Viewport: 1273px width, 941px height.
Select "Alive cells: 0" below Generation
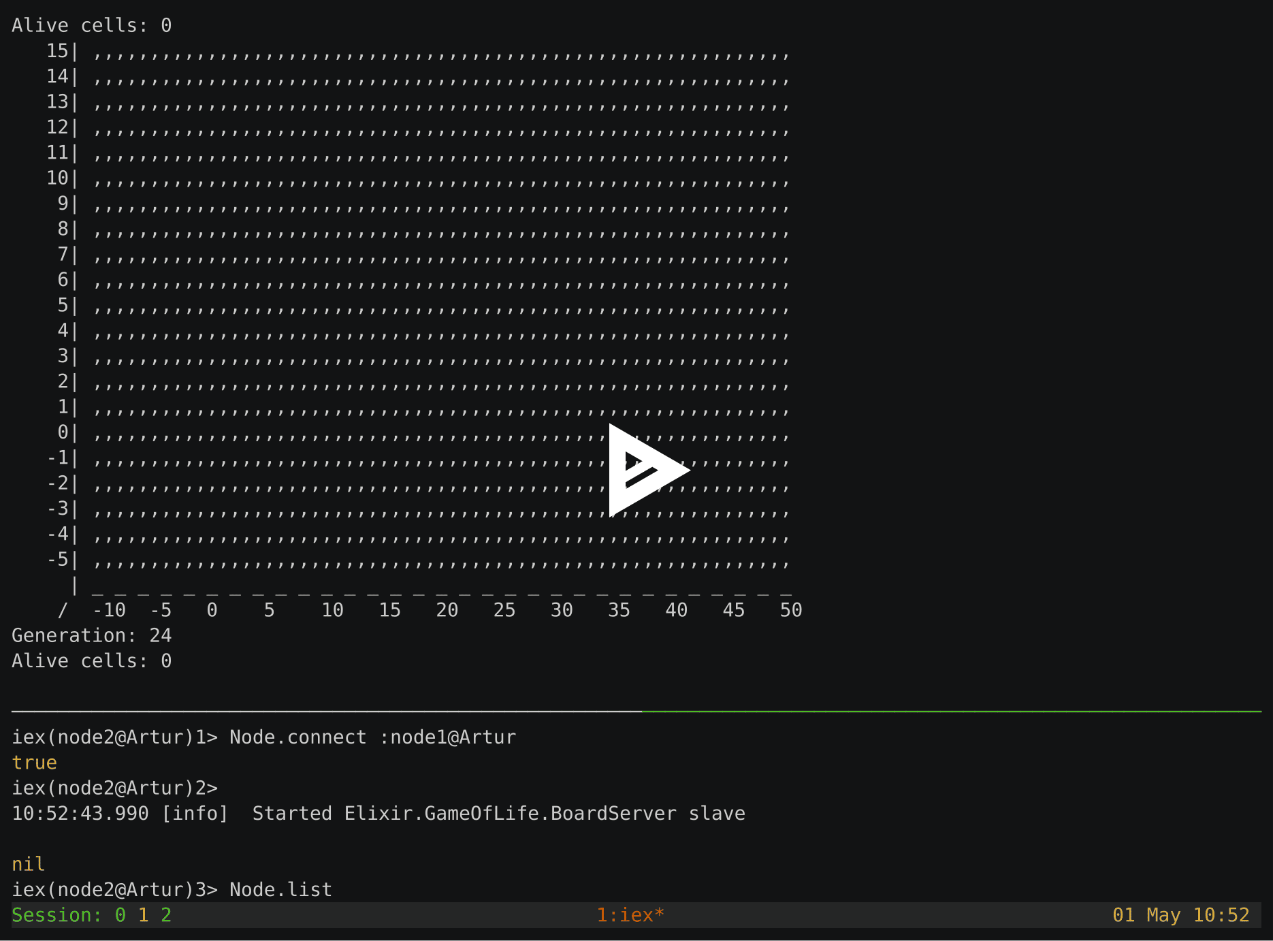92,660
